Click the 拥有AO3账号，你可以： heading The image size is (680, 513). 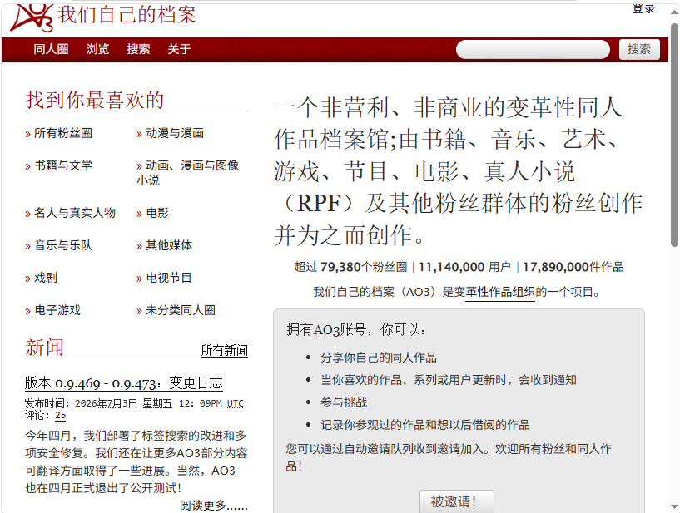(x=356, y=330)
